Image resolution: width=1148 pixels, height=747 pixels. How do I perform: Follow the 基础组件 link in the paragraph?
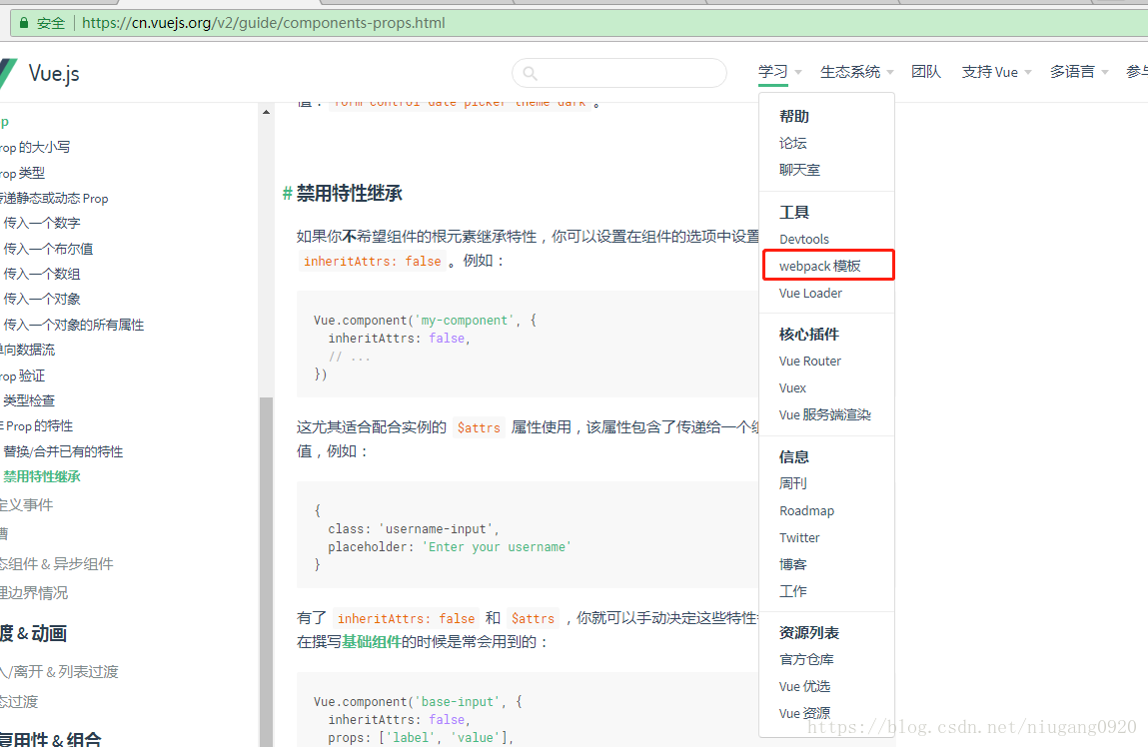[x=372, y=642]
